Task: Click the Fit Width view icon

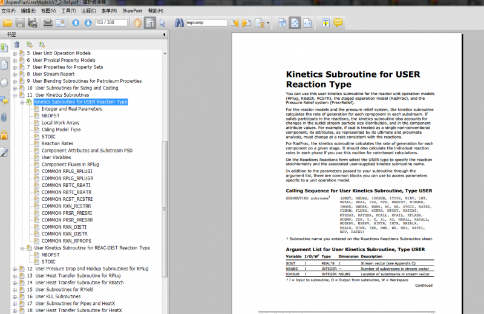Action: 307,23
